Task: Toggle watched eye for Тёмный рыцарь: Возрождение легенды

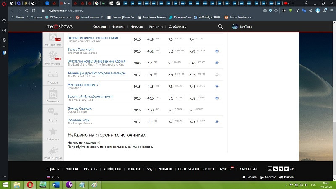Action: click(217, 75)
